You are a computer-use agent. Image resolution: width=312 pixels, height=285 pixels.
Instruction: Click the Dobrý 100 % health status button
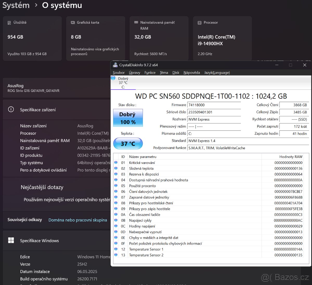(128, 118)
